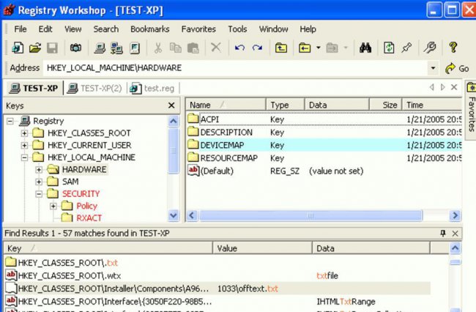Undo the last change

pos(239,48)
